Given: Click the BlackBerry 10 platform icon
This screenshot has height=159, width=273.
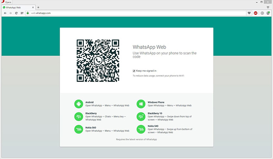Looking at the screenshot, I should [141, 117].
